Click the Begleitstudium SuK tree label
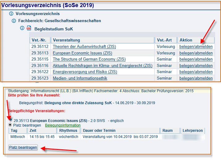This screenshot has height=165, width=221. pyautogui.click(x=54, y=29)
